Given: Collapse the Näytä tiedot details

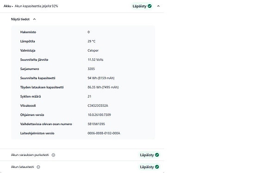Looking at the screenshot, I should pyautogui.click(x=34, y=19).
